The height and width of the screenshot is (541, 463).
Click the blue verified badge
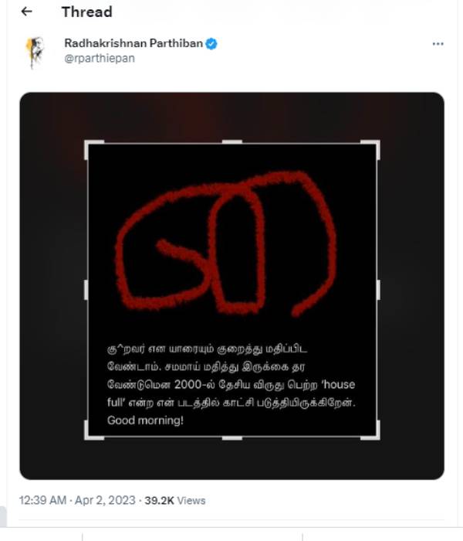tap(211, 44)
